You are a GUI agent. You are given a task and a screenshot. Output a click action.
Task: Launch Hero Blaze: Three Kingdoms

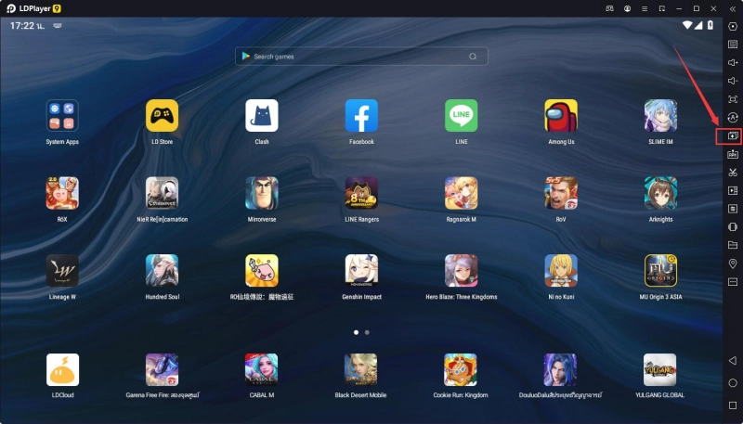point(461,271)
